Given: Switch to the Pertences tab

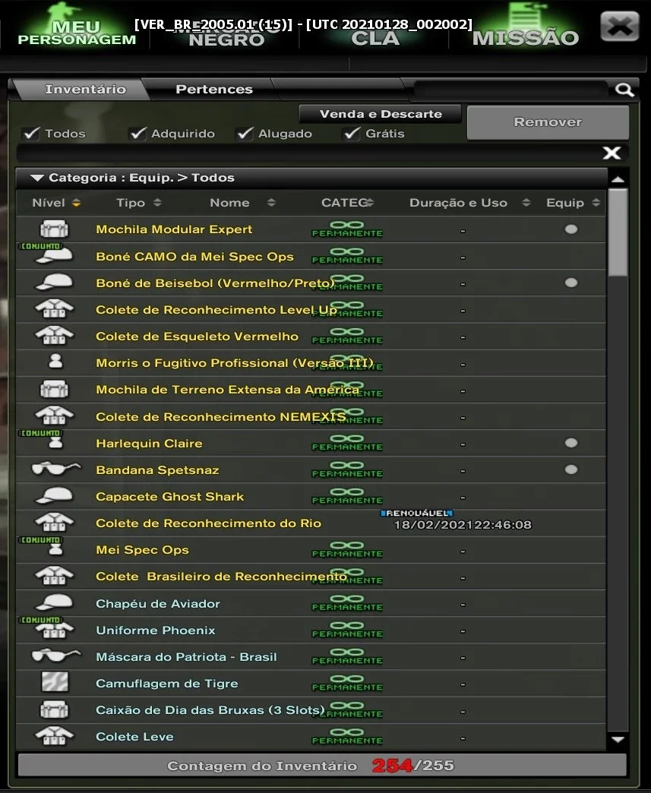Looking at the screenshot, I should [x=214, y=90].
